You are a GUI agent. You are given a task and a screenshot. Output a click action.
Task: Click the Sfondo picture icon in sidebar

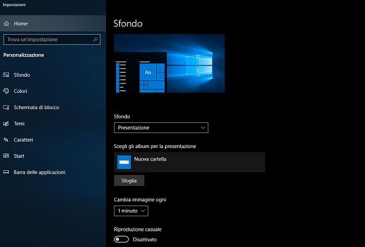pos(6,75)
